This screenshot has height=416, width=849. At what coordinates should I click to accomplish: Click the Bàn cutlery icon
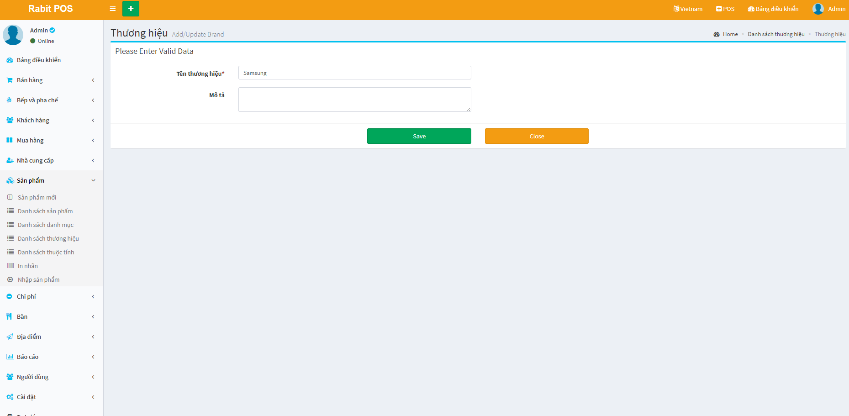point(9,317)
